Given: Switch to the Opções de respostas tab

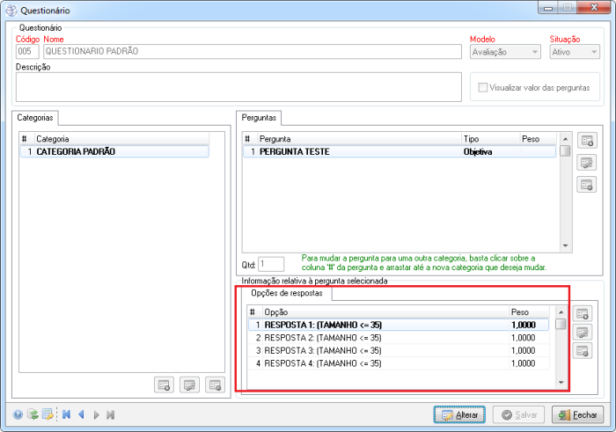Looking at the screenshot, I should point(287,292).
